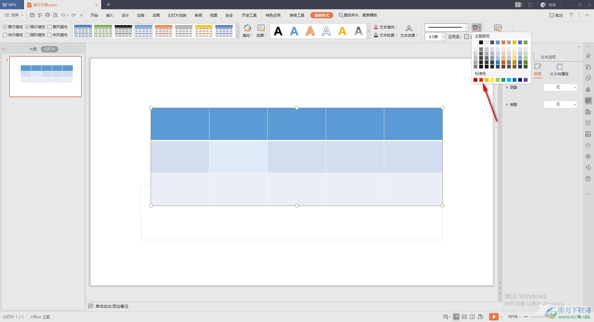Switch to 大纲 outline view tab
The height and width of the screenshot is (322, 594).
[33, 49]
